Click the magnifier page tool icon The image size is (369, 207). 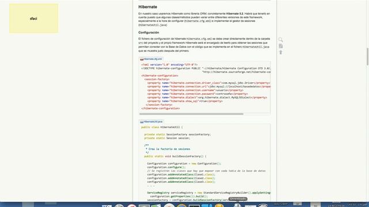[281, 40]
